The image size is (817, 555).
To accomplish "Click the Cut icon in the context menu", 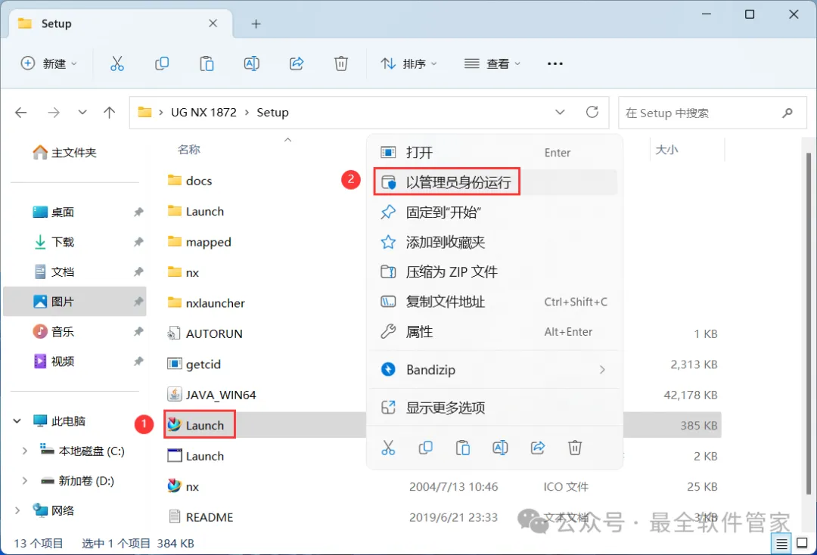I will pyautogui.click(x=388, y=448).
